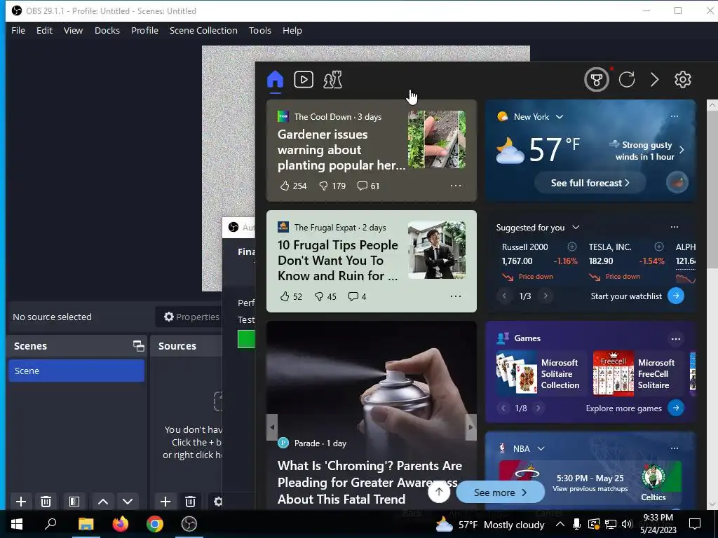The image size is (718, 538).
Task: Go to next games page arrow
Action: click(538, 408)
